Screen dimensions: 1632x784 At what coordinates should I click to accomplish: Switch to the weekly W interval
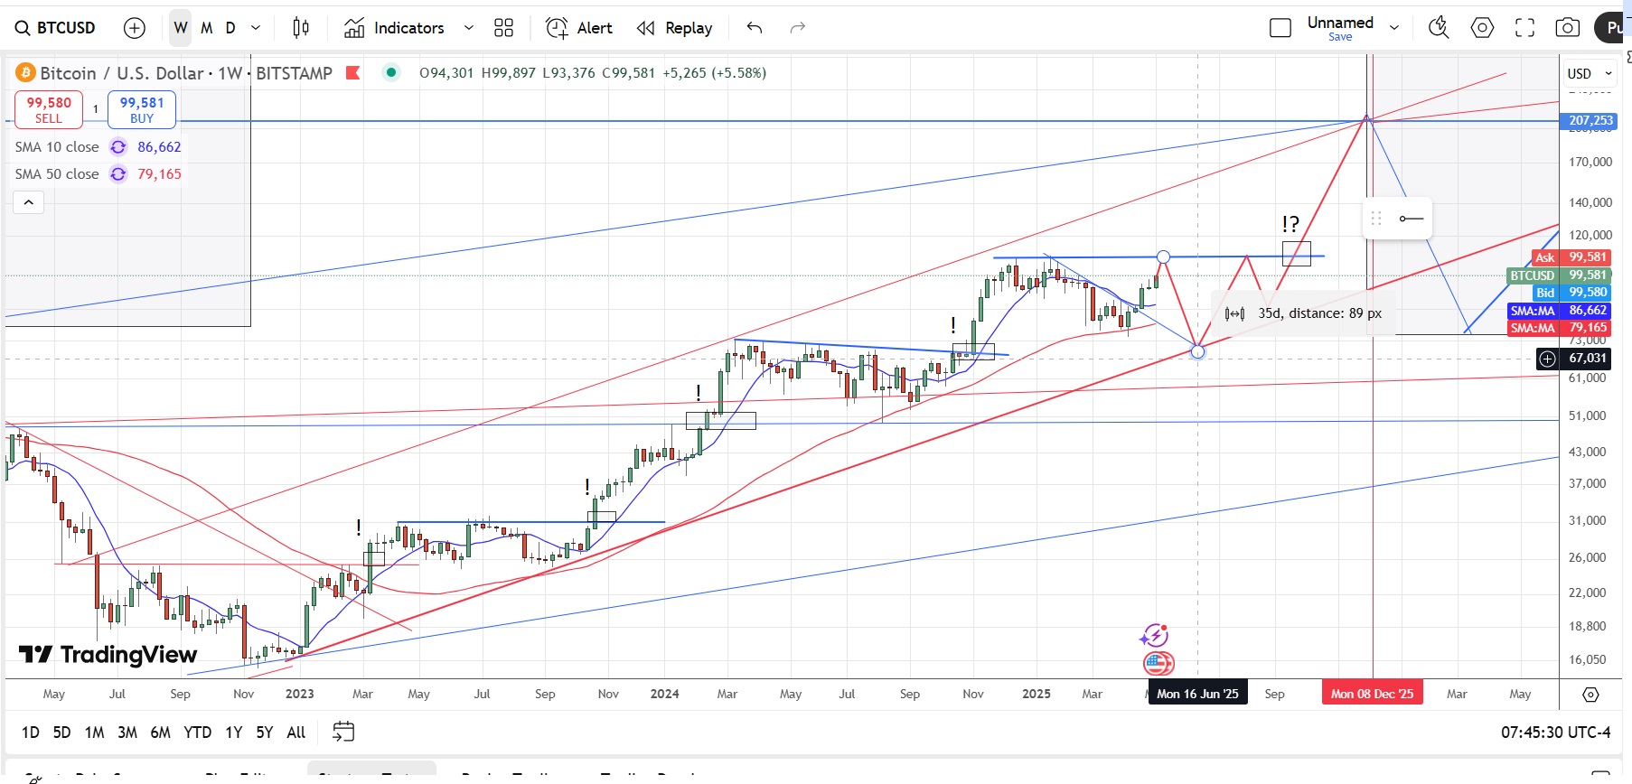(181, 28)
